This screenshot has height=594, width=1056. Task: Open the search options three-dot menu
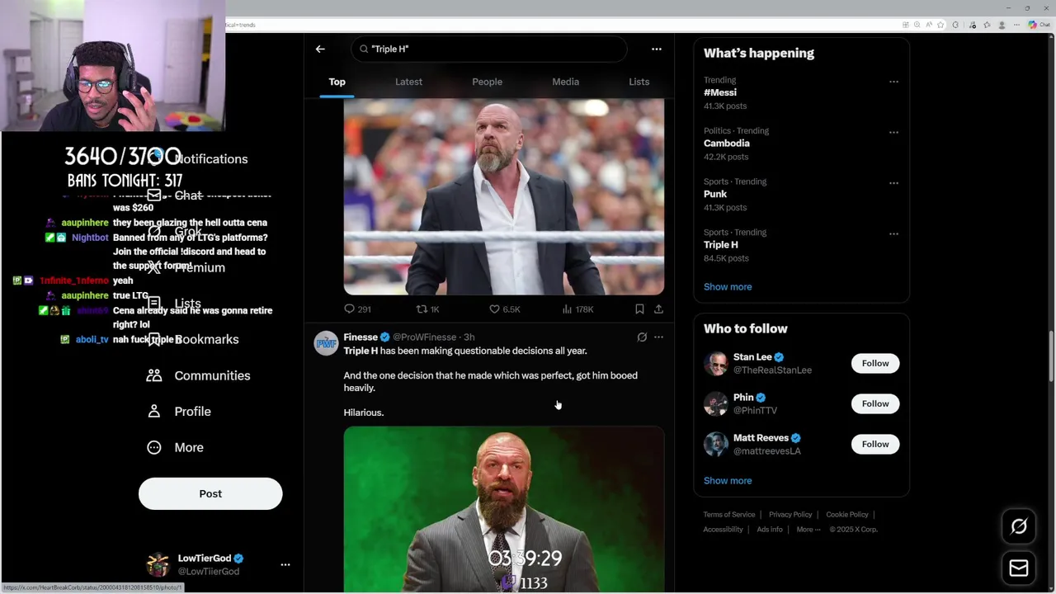[657, 49]
